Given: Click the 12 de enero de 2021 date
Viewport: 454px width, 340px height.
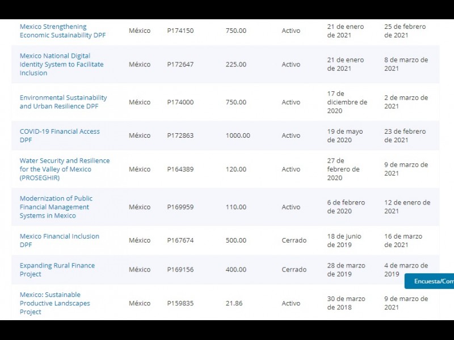Looking at the screenshot, I should point(407,207).
